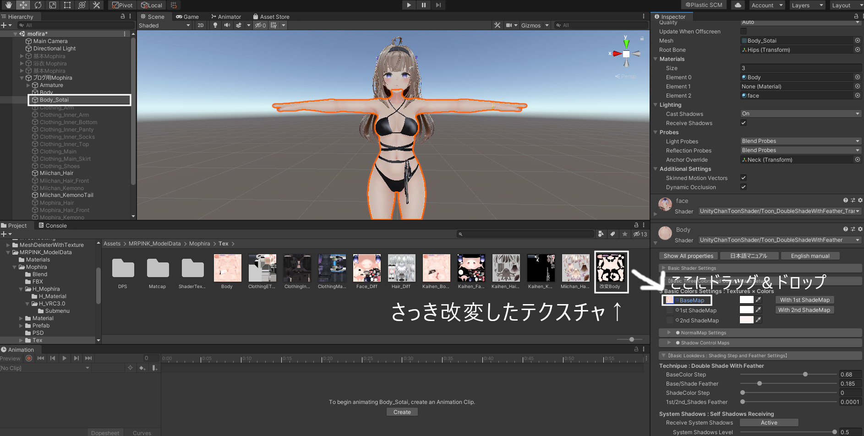Enable the Update When Offscreen checkbox
The width and height of the screenshot is (864, 436).
pos(744,31)
